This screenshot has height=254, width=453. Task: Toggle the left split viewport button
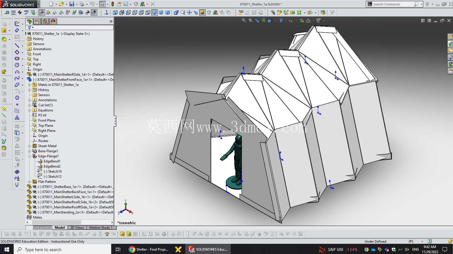(x=423, y=20)
